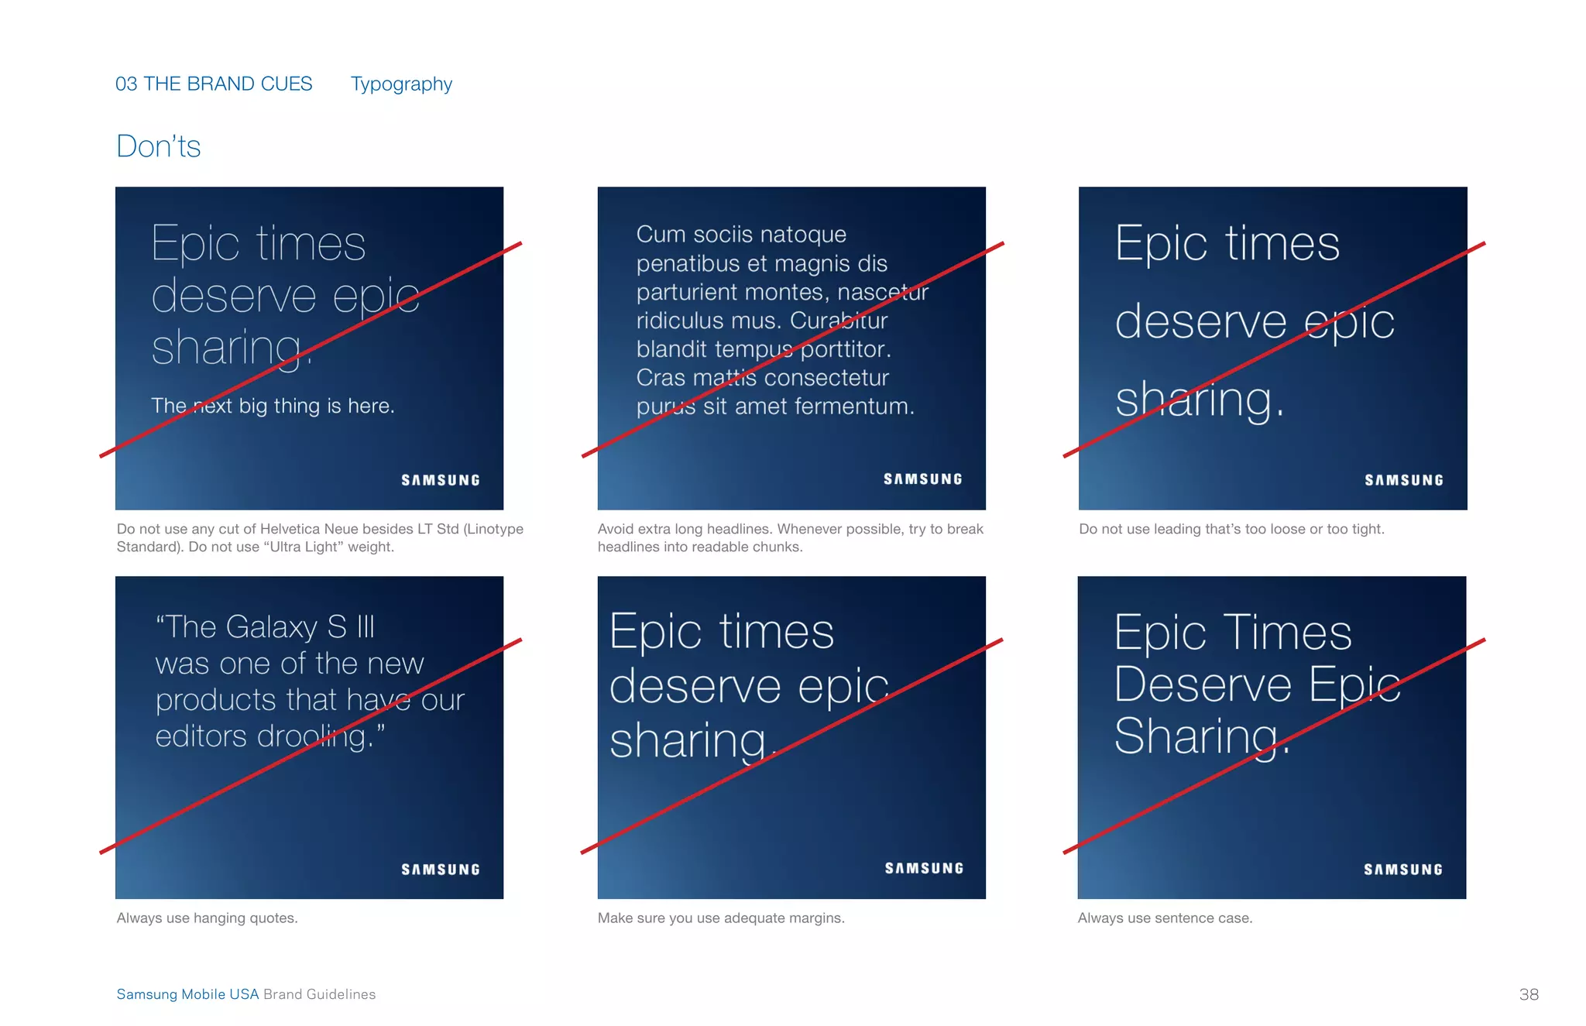Viewport: 1586px width, 1026px height.
Task: Click the 'Cum sociis natoque' paragraph text
Action: (782, 320)
